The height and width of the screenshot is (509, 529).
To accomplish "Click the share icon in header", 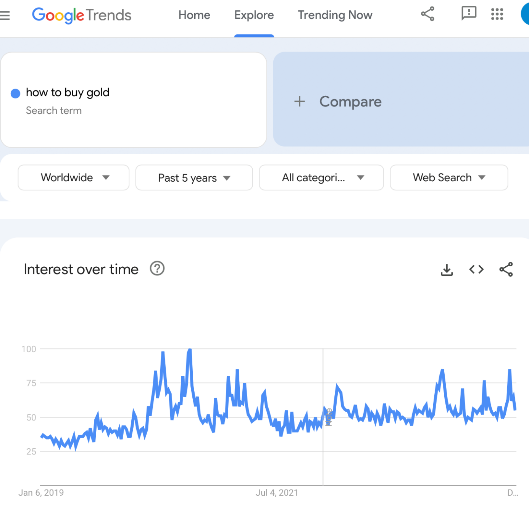I will tap(427, 14).
